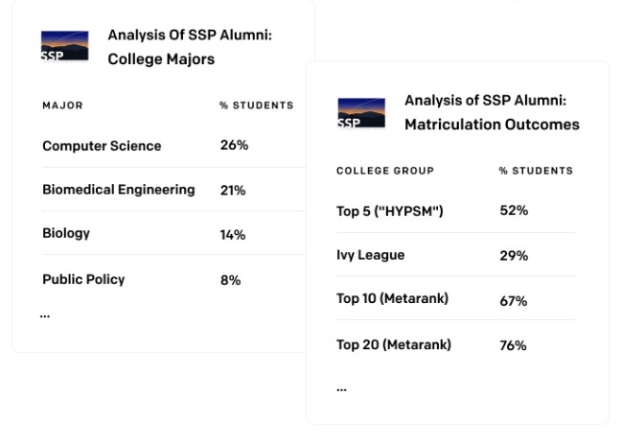The width and height of the screenshot is (622, 442).
Task: Click the COLLEGE GROUP column header
Action: click(x=385, y=171)
